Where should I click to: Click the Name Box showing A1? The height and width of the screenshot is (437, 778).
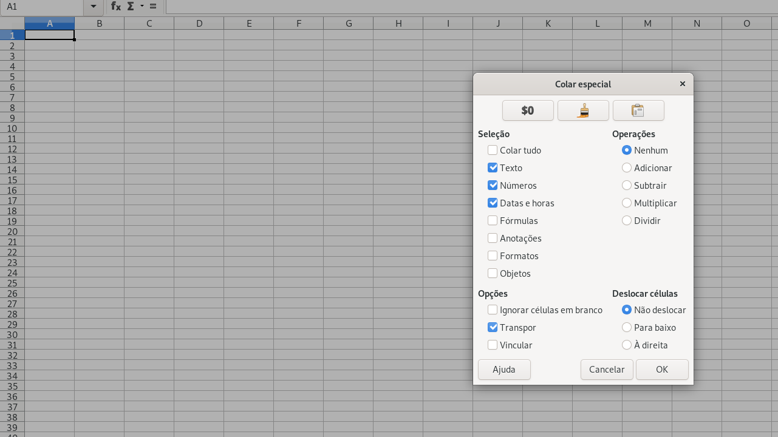pos(42,6)
